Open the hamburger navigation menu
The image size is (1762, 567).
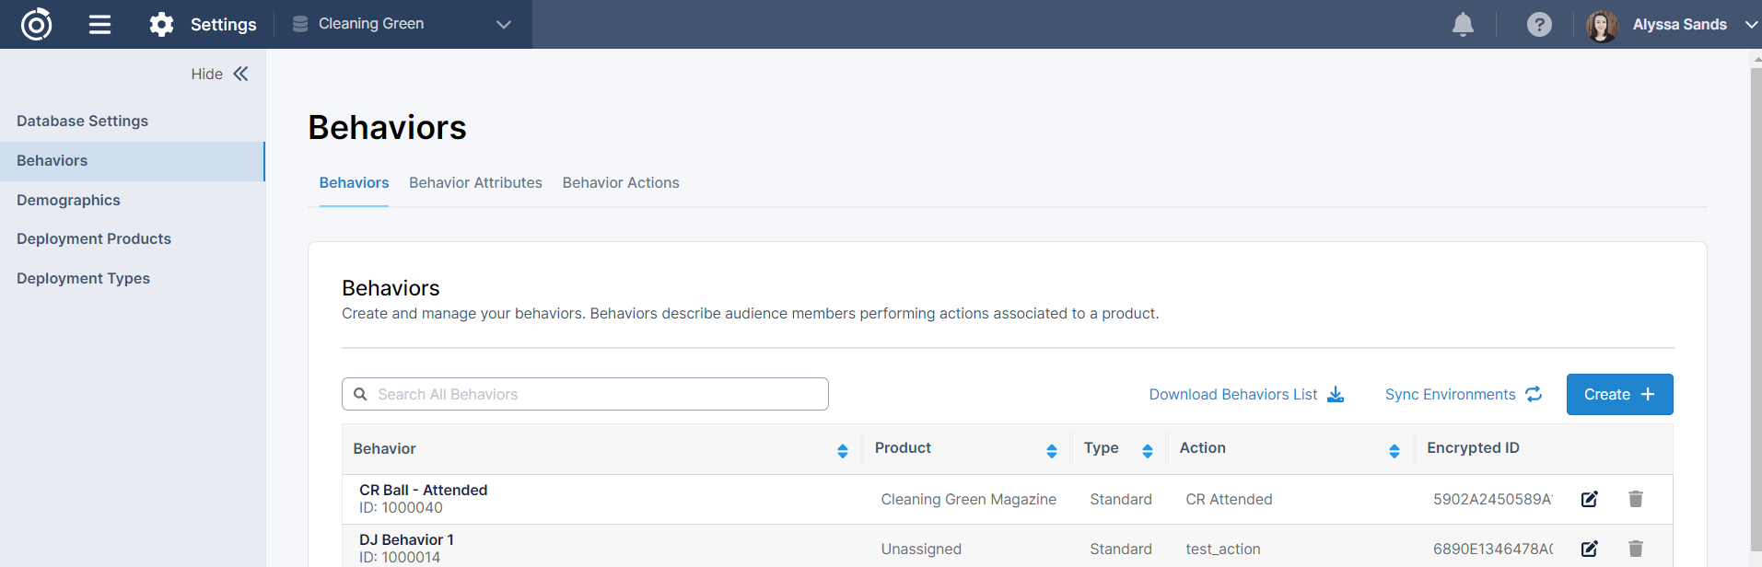pos(99,25)
